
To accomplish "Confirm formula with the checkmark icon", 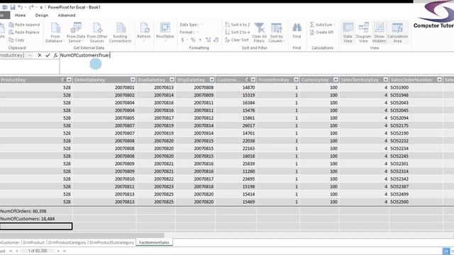I will tap(48, 55).
